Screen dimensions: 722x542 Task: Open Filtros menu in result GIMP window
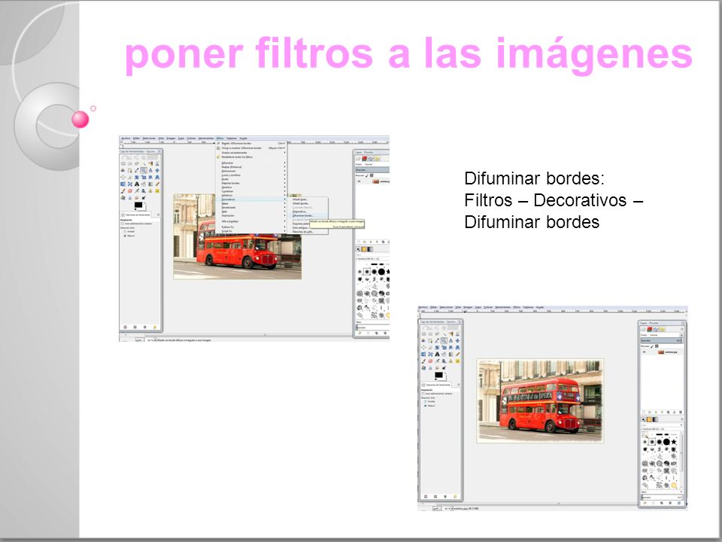point(517,307)
